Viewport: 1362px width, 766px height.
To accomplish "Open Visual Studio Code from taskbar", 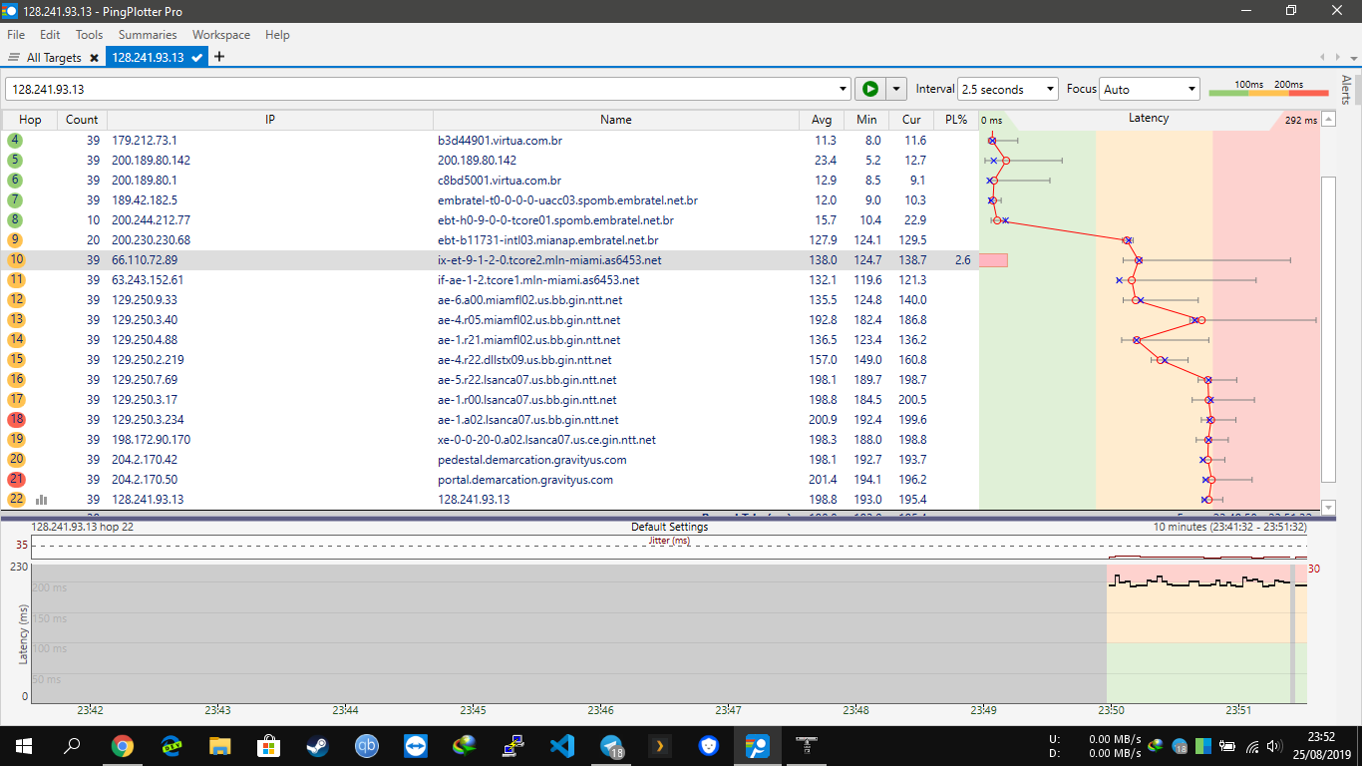I will (x=562, y=745).
